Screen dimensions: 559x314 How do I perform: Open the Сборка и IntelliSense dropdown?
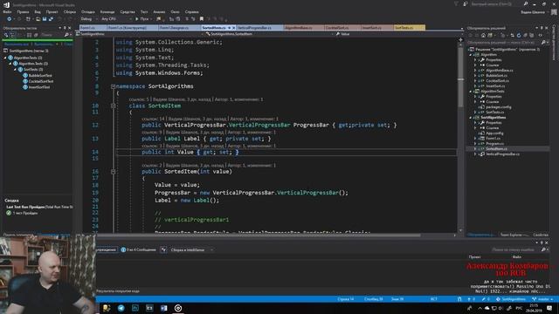(191, 249)
